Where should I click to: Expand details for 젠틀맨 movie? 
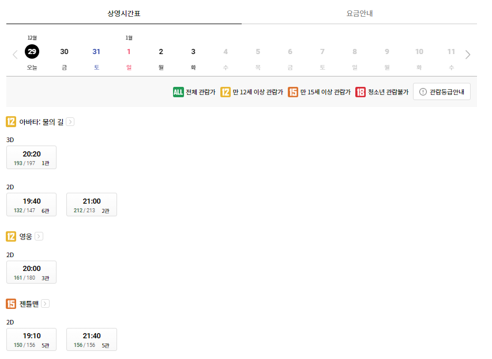[x=46, y=303]
